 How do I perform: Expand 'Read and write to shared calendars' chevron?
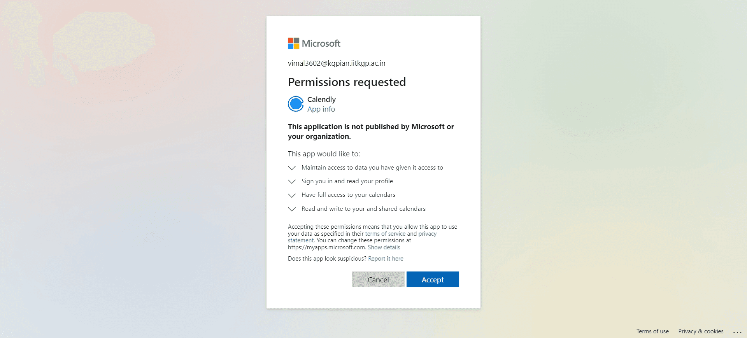[x=292, y=209]
